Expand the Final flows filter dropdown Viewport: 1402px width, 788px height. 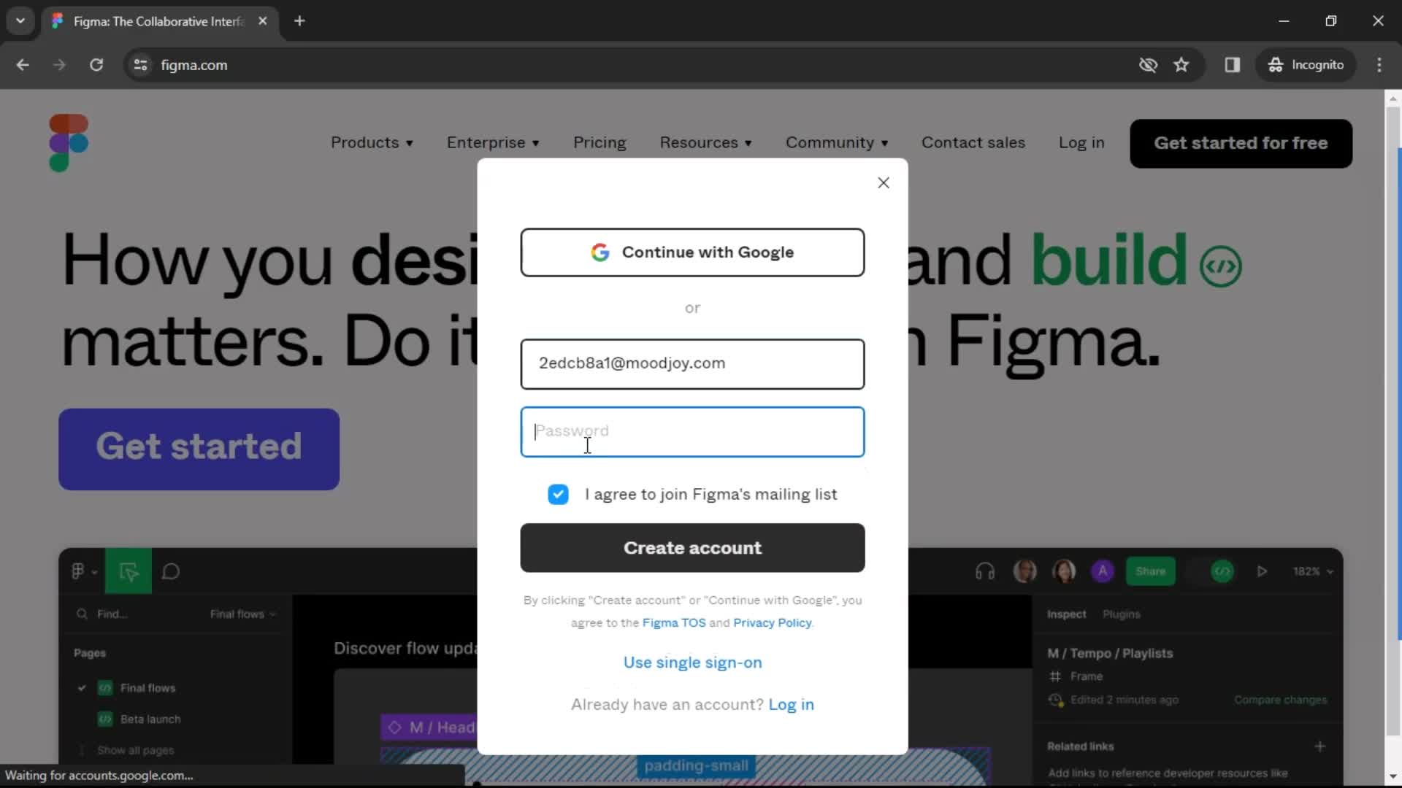243,614
